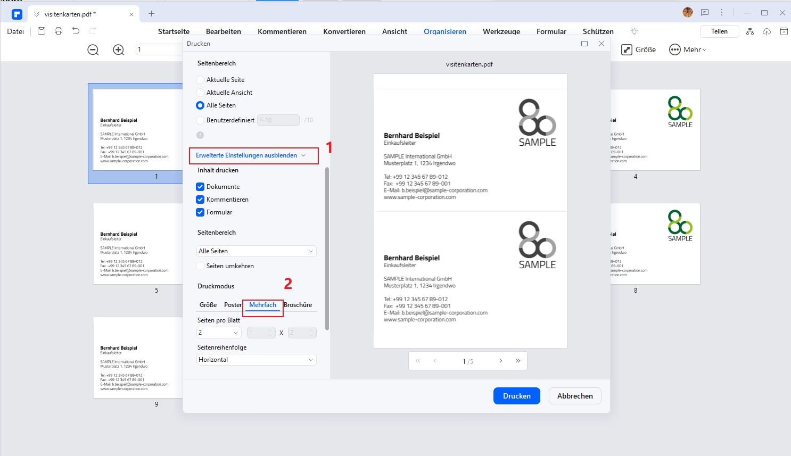The height and width of the screenshot is (456, 791).
Task: Open the Ansicht tab
Action: point(394,31)
